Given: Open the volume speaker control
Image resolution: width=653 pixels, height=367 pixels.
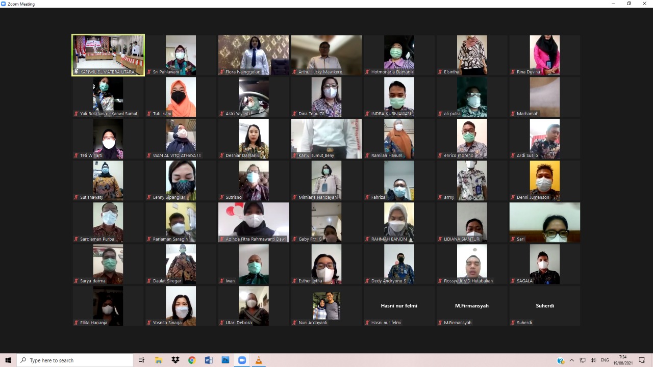Looking at the screenshot, I should [x=593, y=360].
